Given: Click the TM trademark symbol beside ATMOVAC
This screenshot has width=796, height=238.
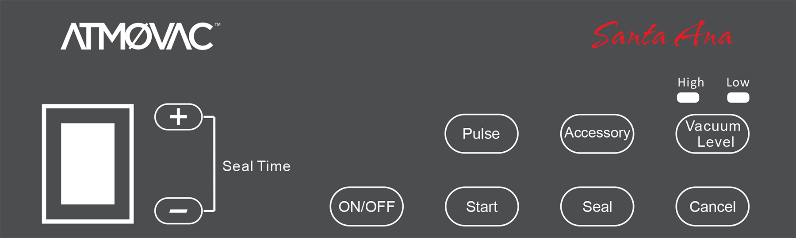Looking at the screenshot, I should point(218,25).
